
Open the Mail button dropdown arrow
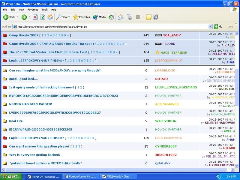click(124, 17)
